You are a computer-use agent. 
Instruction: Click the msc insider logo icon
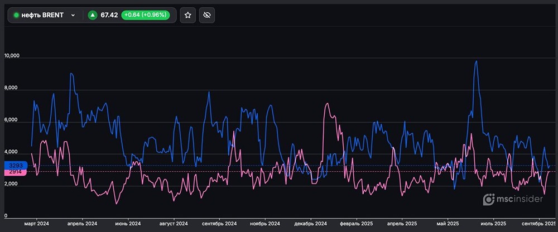pos(489,200)
